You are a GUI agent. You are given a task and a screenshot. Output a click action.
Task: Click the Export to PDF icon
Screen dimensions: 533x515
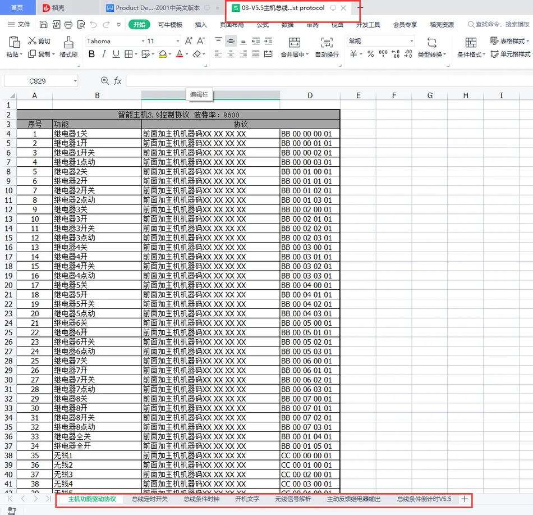[x=56, y=25]
